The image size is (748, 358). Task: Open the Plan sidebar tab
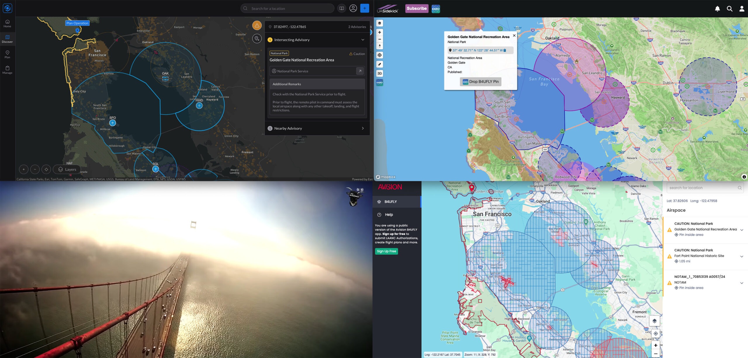pos(7,54)
